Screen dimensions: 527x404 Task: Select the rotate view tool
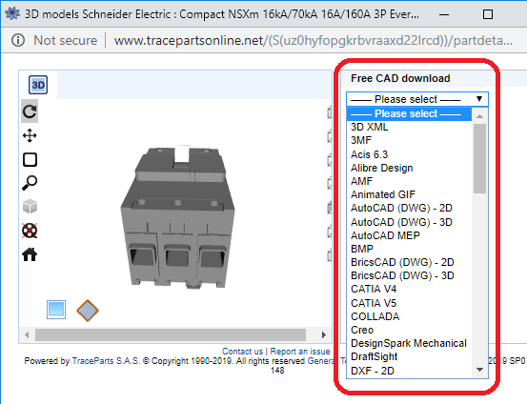pyautogui.click(x=30, y=111)
